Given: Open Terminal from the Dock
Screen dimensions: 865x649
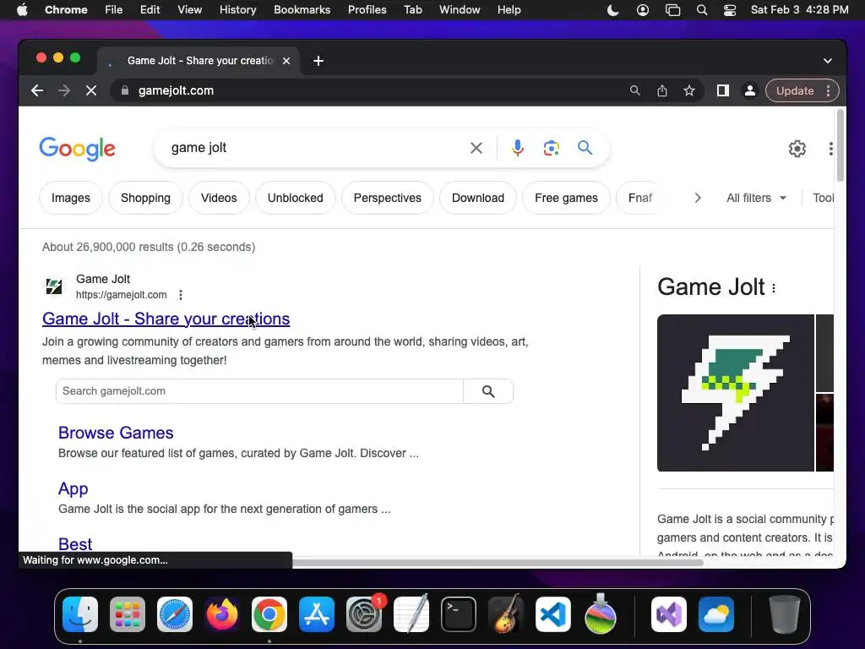Looking at the screenshot, I should (x=459, y=614).
